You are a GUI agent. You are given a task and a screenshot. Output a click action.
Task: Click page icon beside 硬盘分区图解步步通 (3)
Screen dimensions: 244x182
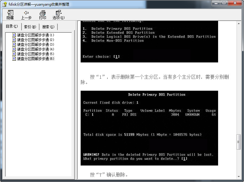14,44
